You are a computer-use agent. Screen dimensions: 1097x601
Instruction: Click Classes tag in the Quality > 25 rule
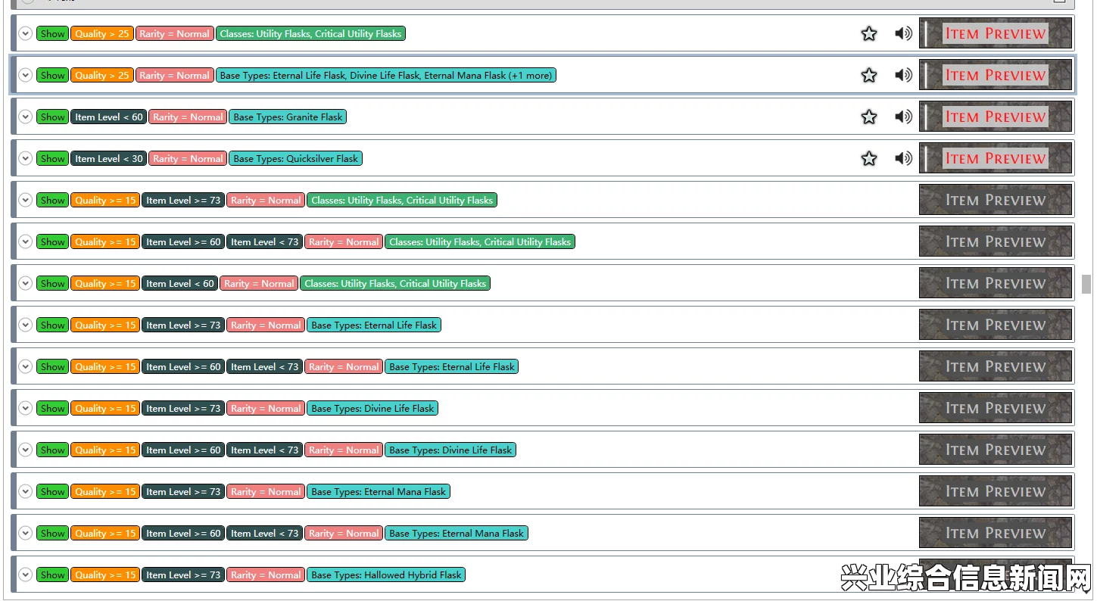coord(310,33)
